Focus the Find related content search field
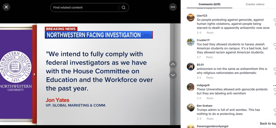The height and width of the screenshot is (128, 276). pyautogui.click(x=84, y=8)
